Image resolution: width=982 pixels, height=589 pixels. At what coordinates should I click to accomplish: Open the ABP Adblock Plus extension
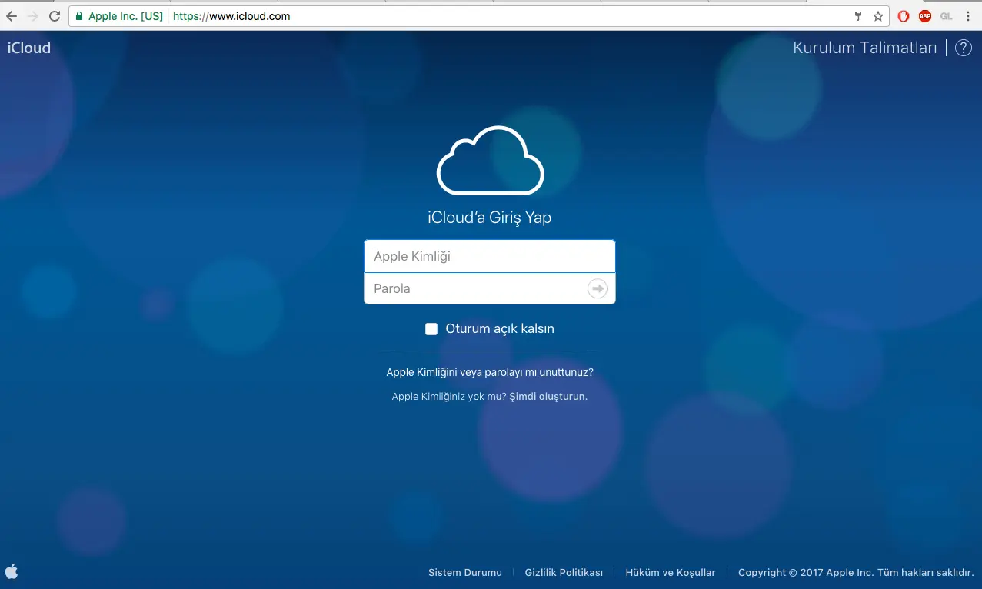pos(925,16)
